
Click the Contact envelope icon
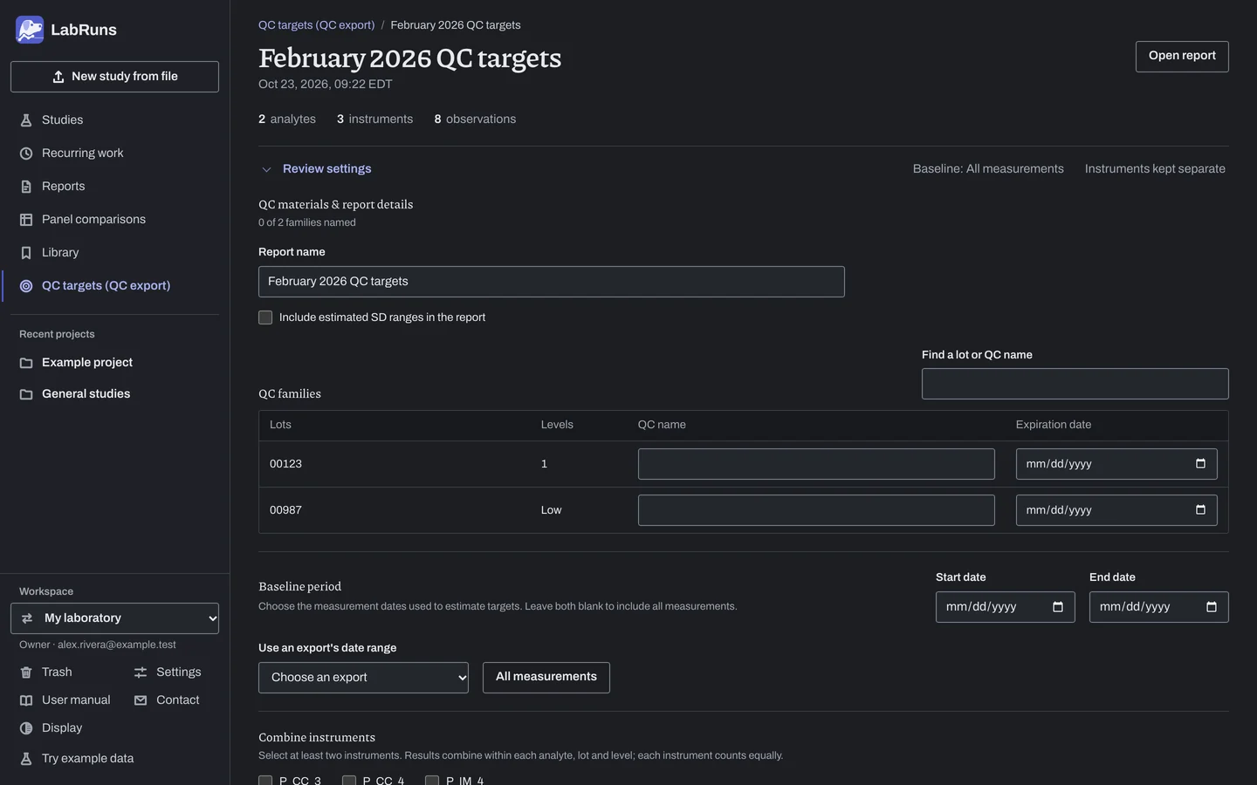[141, 700]
